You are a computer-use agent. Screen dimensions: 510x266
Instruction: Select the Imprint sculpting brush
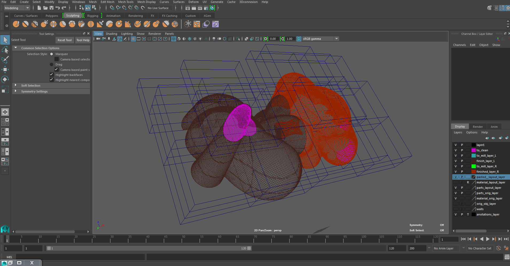tap(100, 24)
